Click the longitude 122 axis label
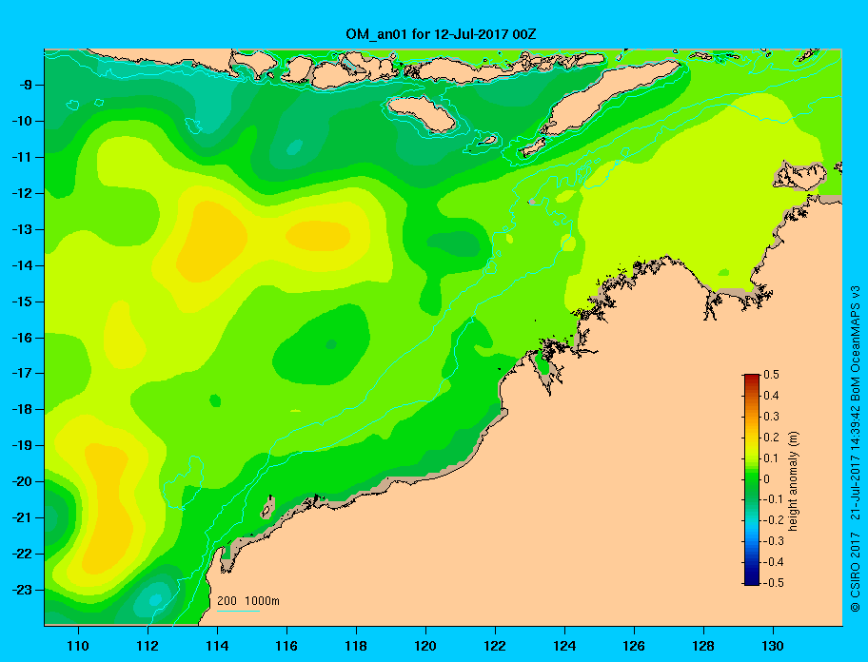Viewport: 868px width, 662px height. 495,646
